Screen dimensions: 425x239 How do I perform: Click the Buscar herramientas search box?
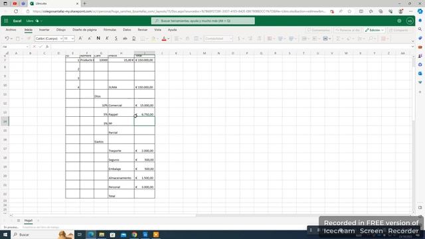(x=203, y=21)
